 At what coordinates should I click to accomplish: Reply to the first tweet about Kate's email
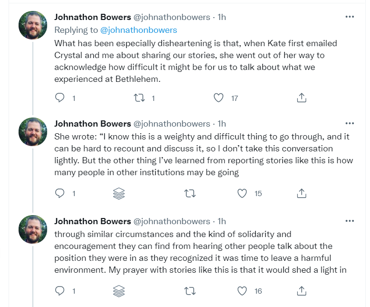60,98
